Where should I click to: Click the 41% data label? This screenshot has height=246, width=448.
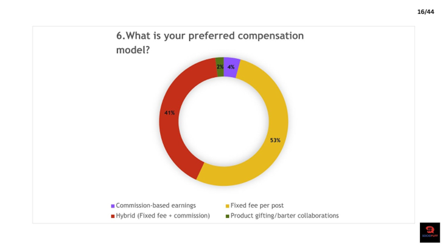click(x=169, y=113)
